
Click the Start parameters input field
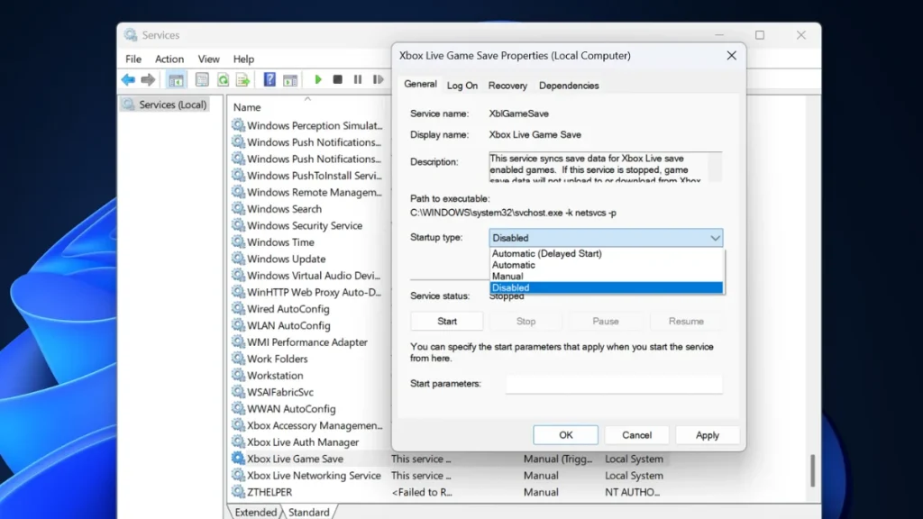tap(613, 384)
